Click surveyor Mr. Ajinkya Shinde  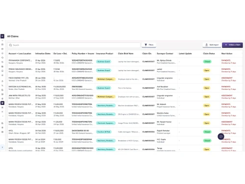pyautogui.click(x=164, y=60)
